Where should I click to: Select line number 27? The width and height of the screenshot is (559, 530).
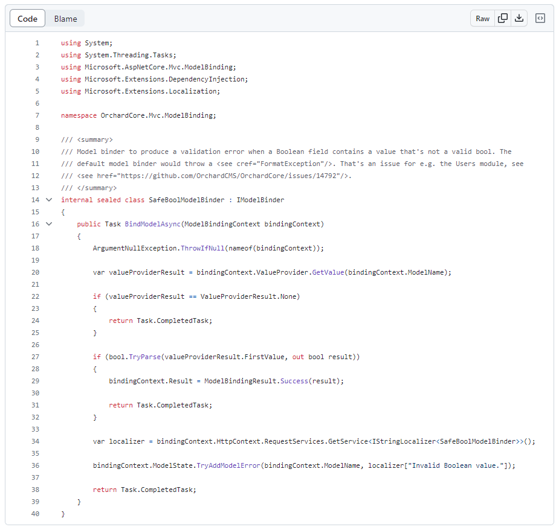[35, 357]
